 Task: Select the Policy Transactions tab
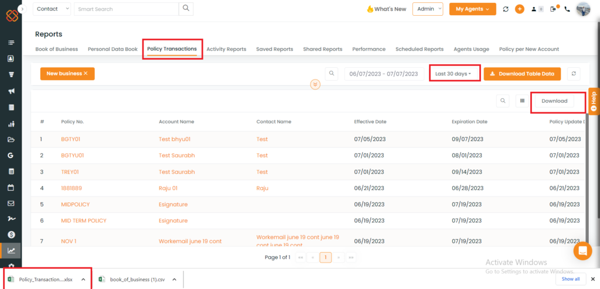pos(172,49)
